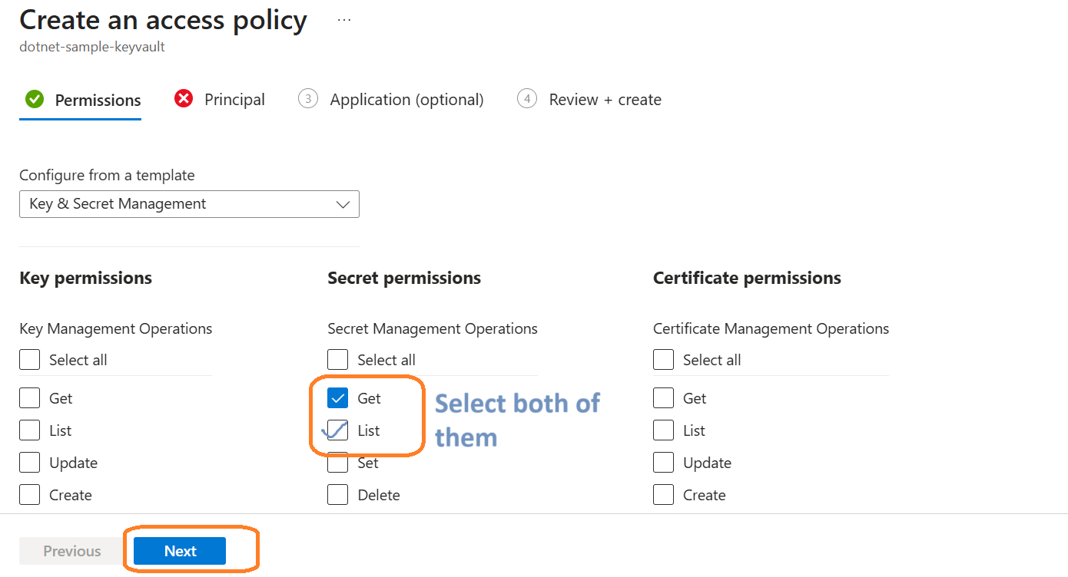
Task: Click the step 4 circle icon
Action: coord(527,99)
